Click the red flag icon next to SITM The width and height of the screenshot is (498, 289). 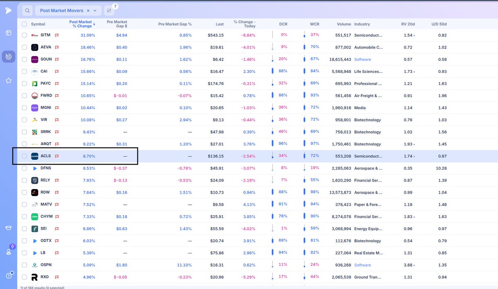pyautogui.click(x=57, y=35)
